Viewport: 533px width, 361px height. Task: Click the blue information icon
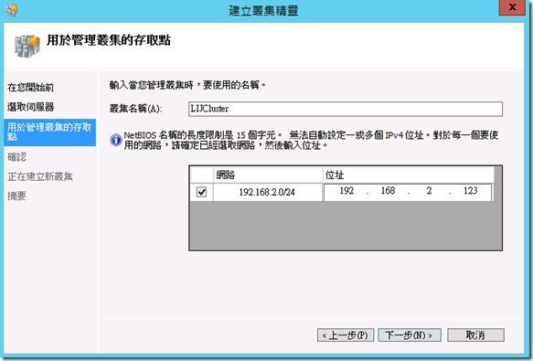pyautogui.click(x=116, y=140)
